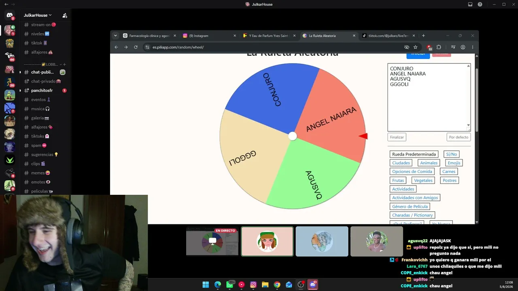
Task: Click the red extension icon with badge 33
Action: point(429,47)
